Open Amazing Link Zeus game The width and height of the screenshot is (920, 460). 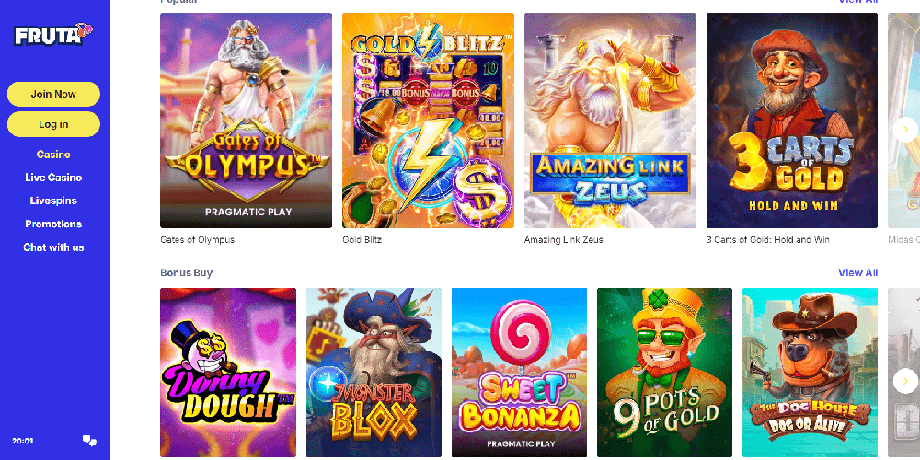tap(610, 121)
